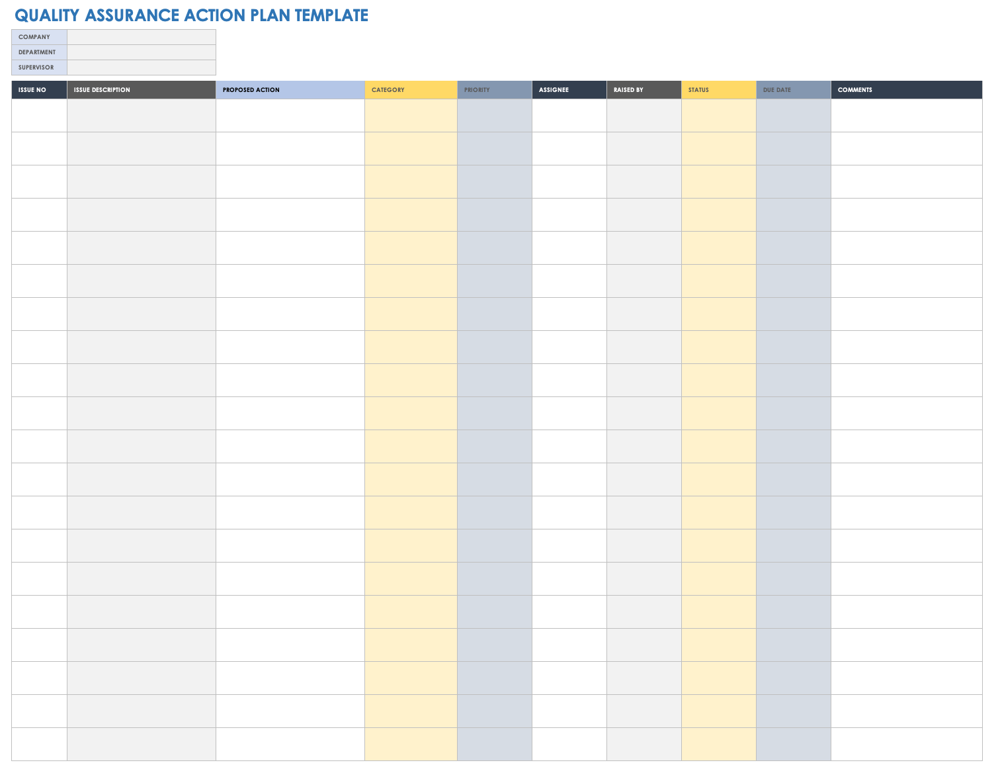Select the Company label cell

tap(39, 37)
